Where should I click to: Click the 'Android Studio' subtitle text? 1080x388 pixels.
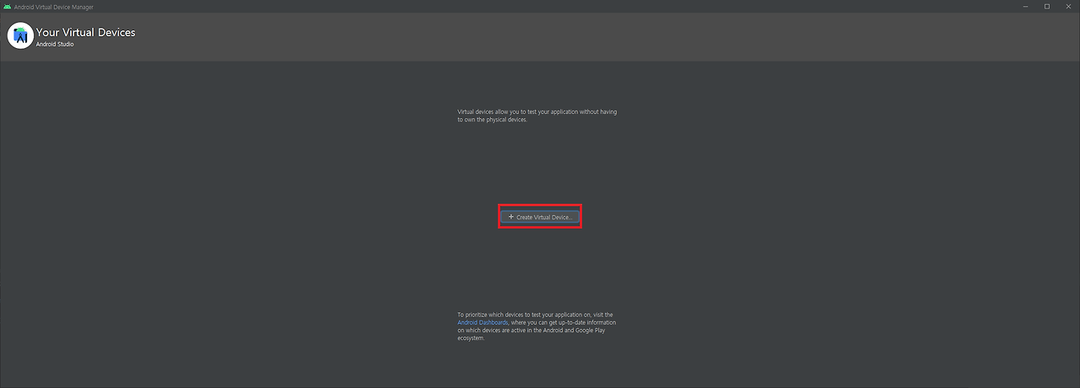55,45
